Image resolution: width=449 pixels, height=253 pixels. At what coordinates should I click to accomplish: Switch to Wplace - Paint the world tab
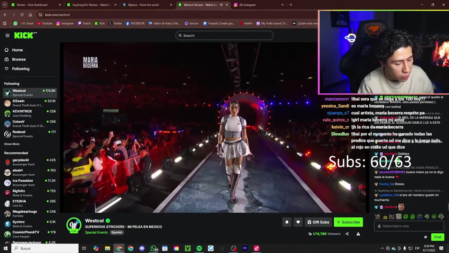tap(147, 5)
